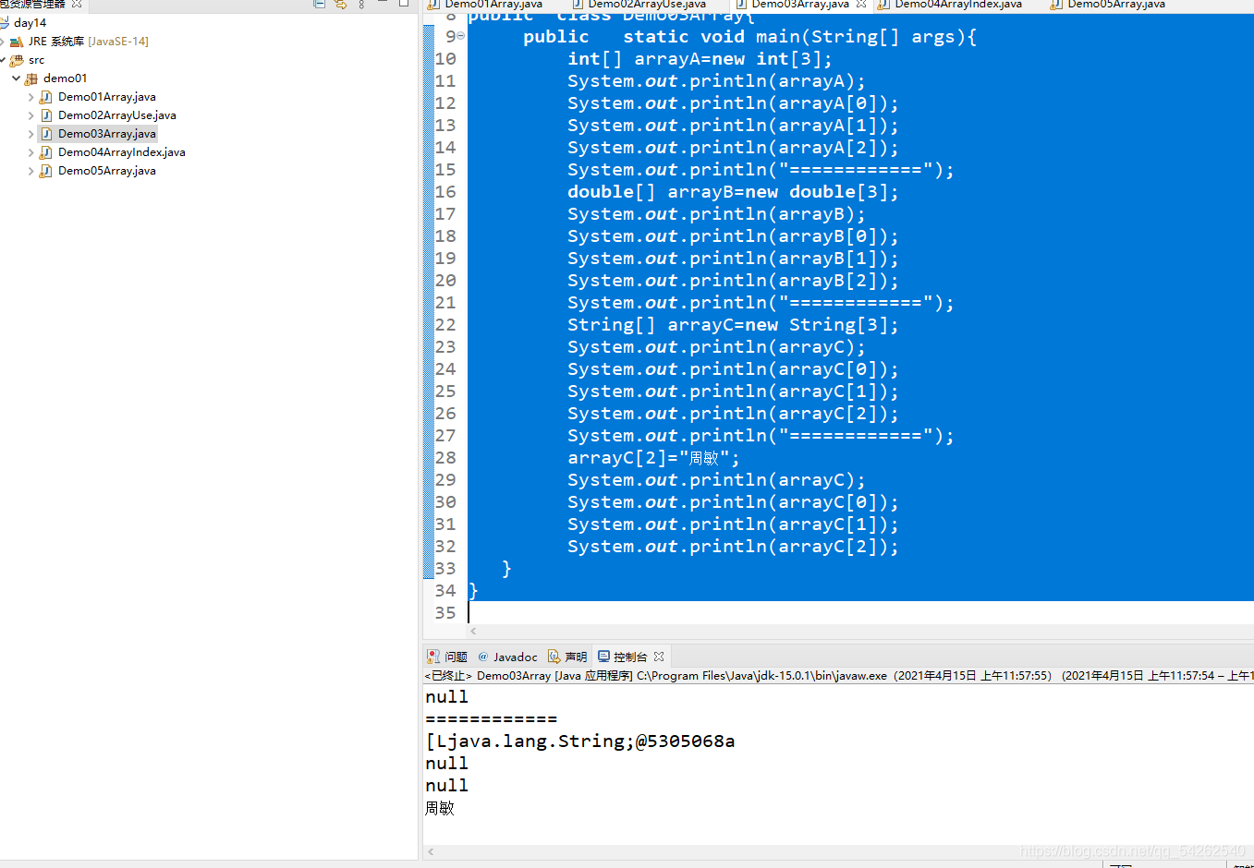Viewport: 1254px width, 868px height.
Task: Collapse the src folder node
Action: 3,60
